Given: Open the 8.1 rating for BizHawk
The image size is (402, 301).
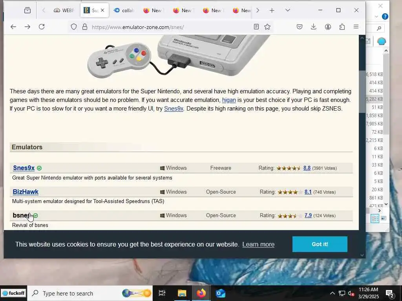Looking at the screenshot, I should point(308,192).
